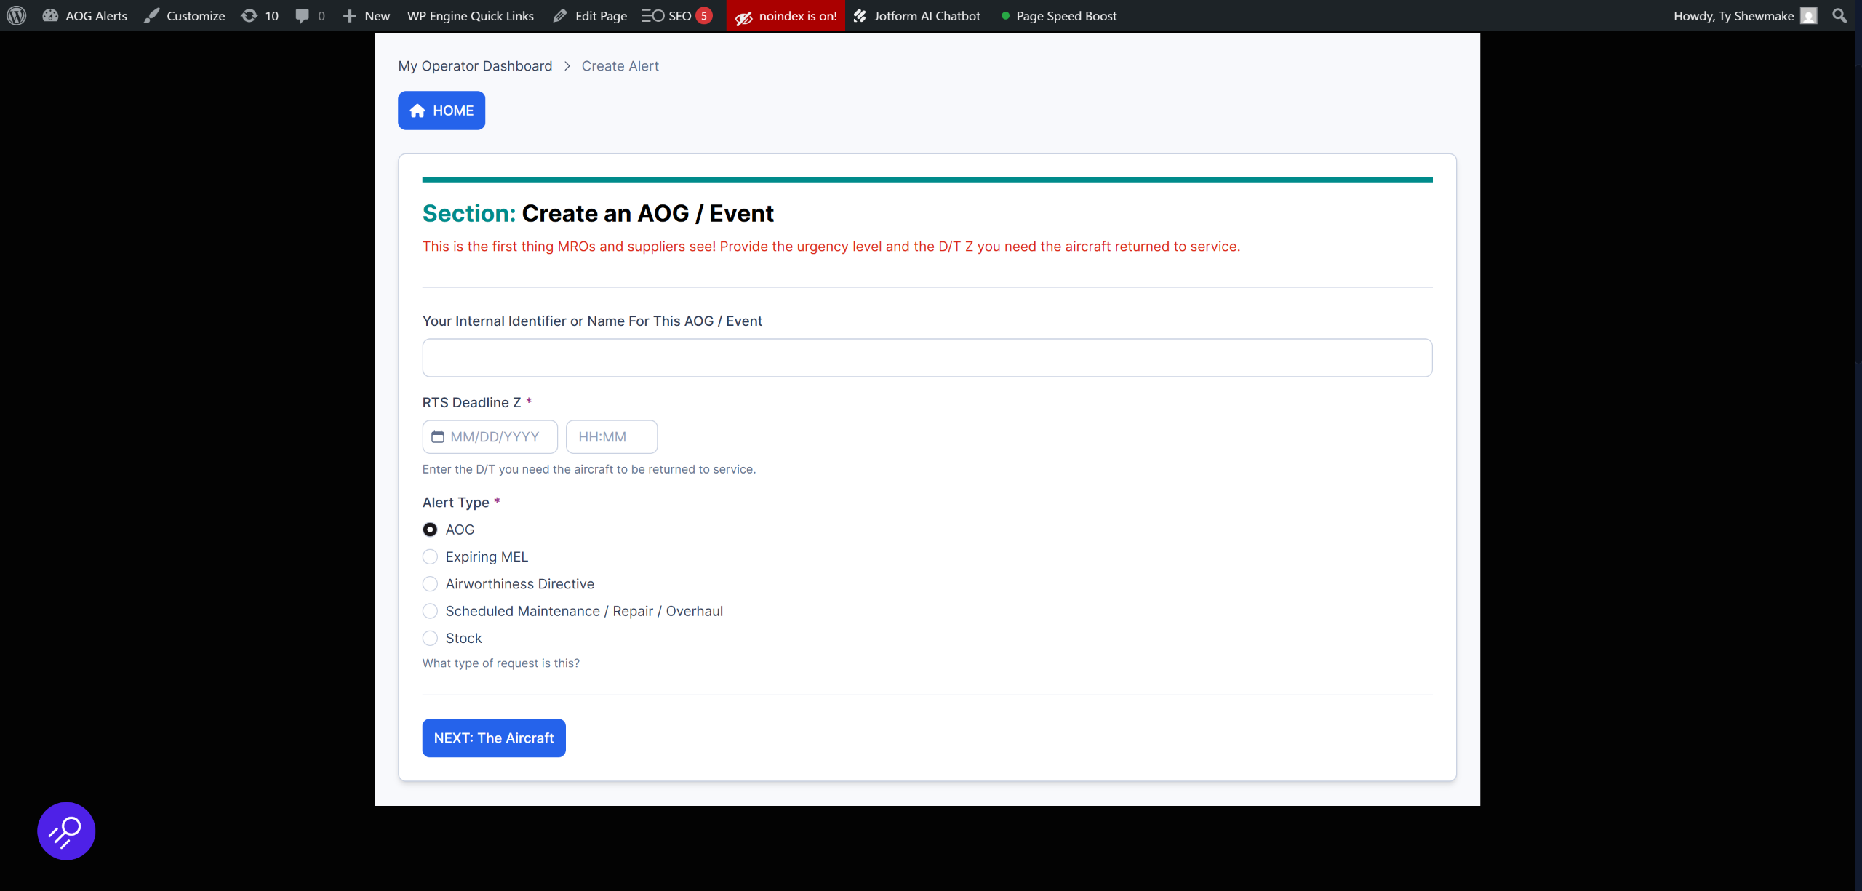Screen dimensions: 1862x891
Task: Open the New content dropdown
Action: click(x=367, y=15)
